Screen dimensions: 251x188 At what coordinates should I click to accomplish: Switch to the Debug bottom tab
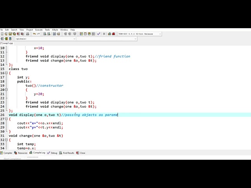(52, 153)
